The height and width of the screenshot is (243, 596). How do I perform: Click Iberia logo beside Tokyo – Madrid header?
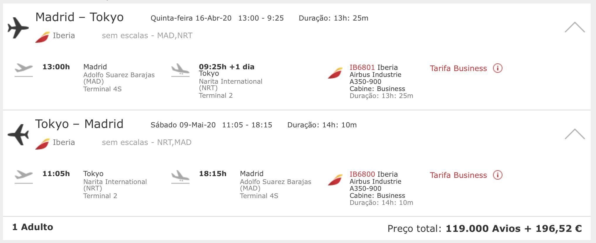[43, 144]
